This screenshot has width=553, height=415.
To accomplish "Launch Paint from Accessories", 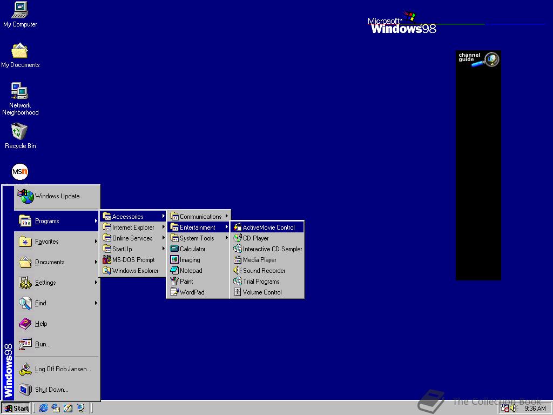I will pos(199,281).
